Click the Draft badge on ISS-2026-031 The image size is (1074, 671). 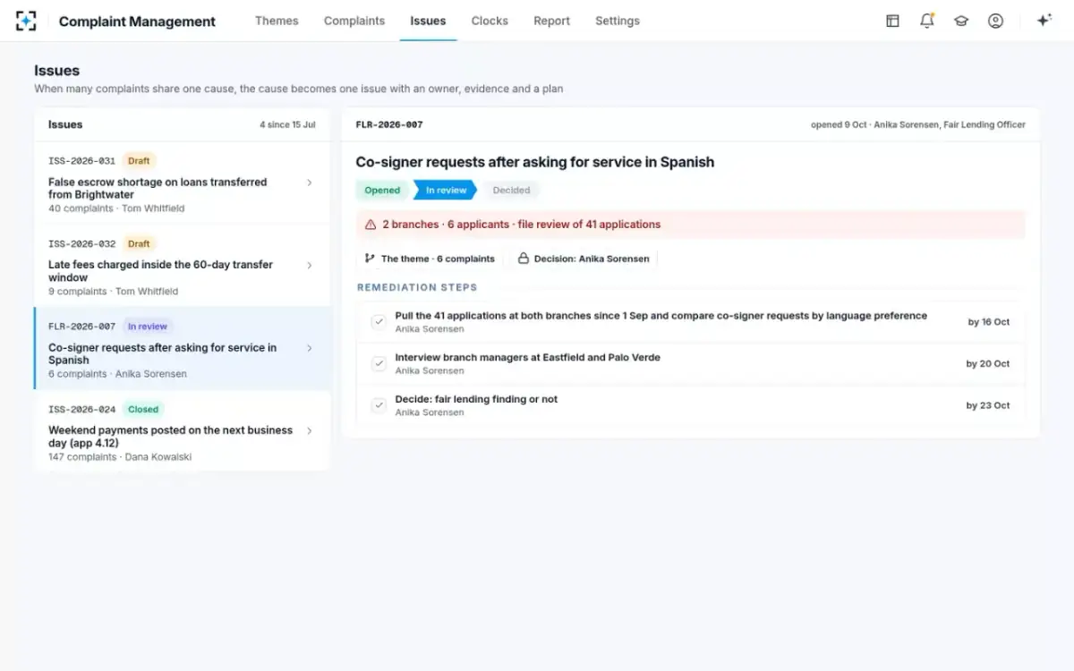(x=139, y=161)
